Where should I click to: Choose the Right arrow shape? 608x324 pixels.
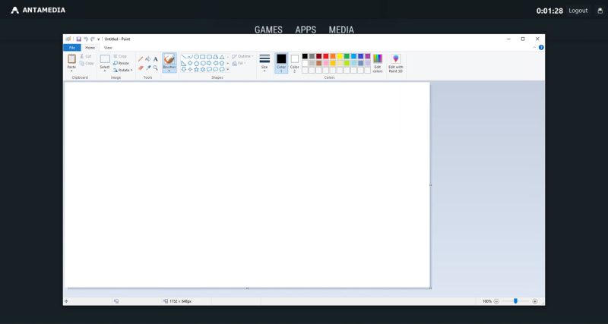[209, 63]
